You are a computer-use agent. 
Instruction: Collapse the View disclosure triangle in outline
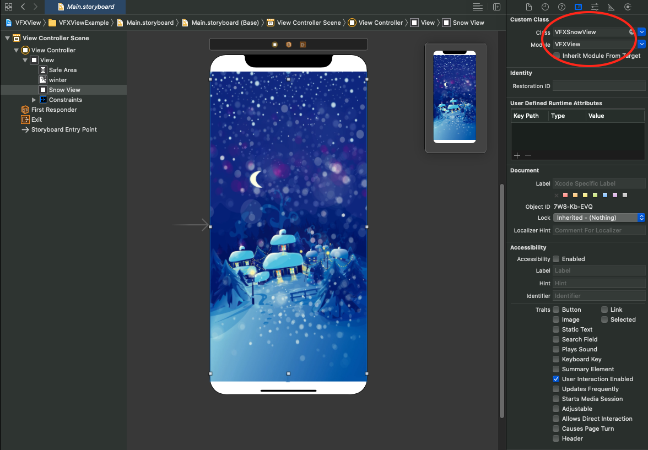click(x=25, y=60)
